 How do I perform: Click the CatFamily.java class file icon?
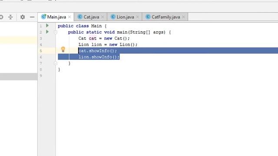(x=148, y=16)
